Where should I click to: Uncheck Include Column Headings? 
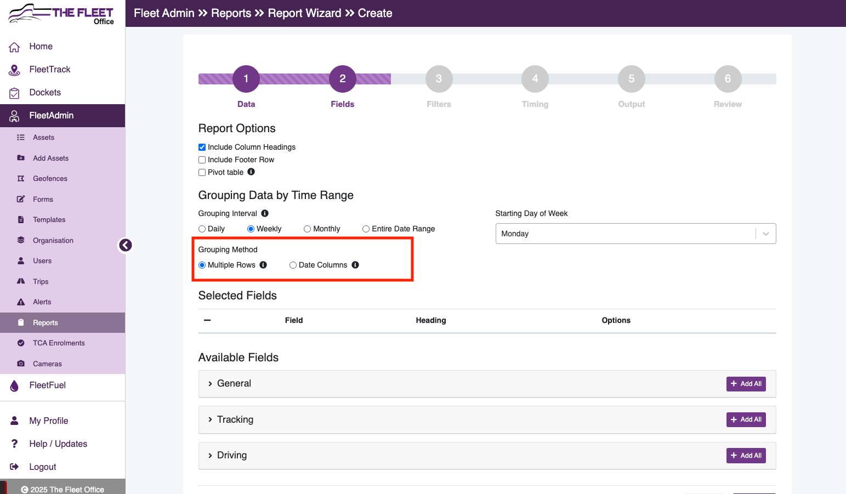pyautogui.click(x=202, y=147)
